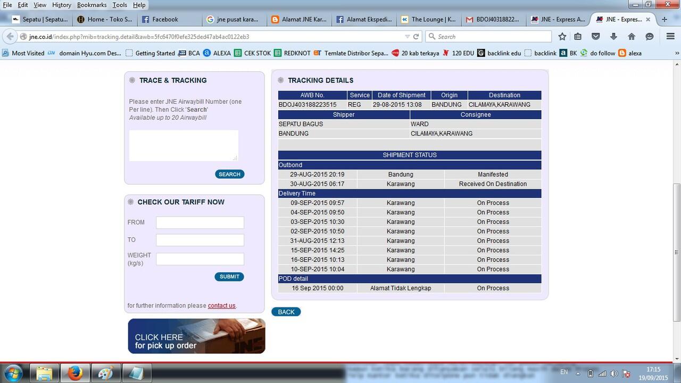
Task: Open the File menu
Action: [x=7, y=5]
